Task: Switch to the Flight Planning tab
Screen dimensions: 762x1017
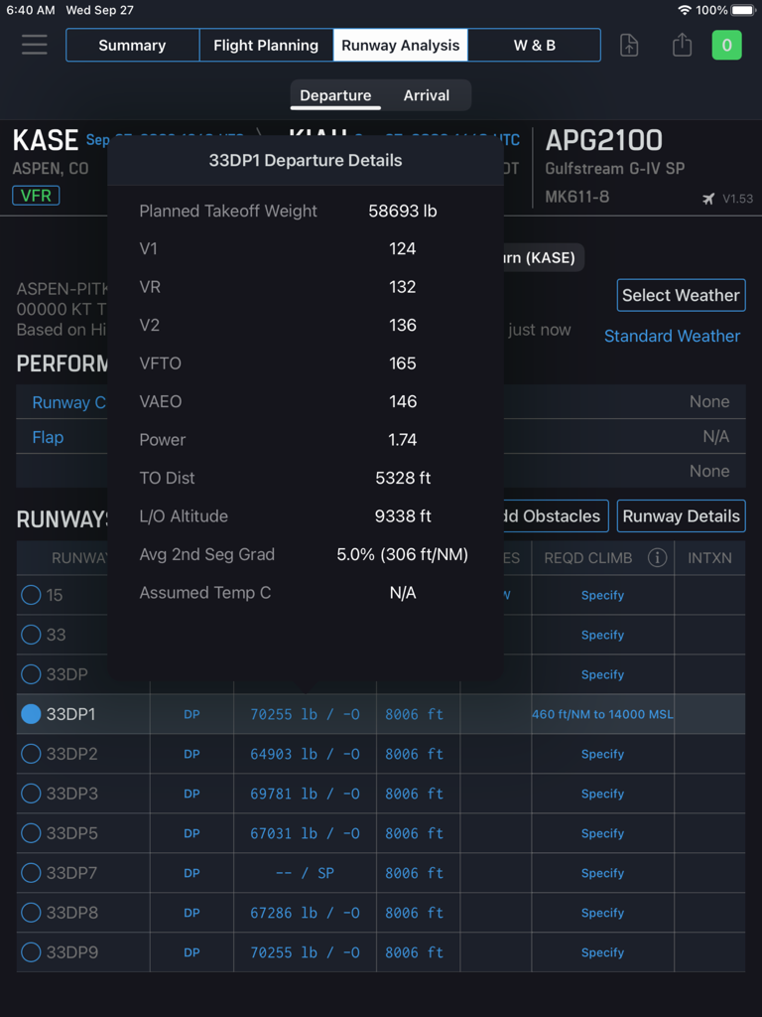Action: (x=266, y=45)
